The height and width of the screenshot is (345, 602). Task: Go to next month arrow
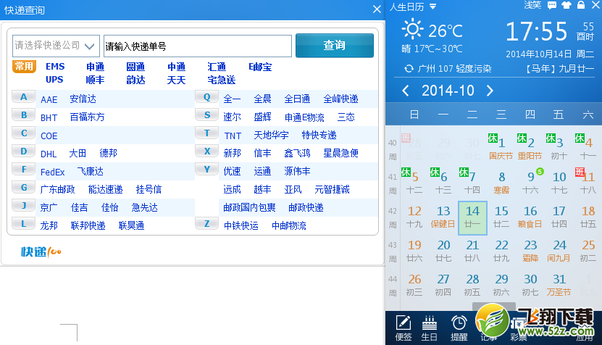pyautogui.click(x=490, y=91)
